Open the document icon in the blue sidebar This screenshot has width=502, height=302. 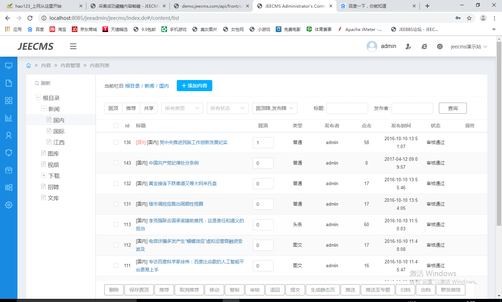click(x=9, y=83)
